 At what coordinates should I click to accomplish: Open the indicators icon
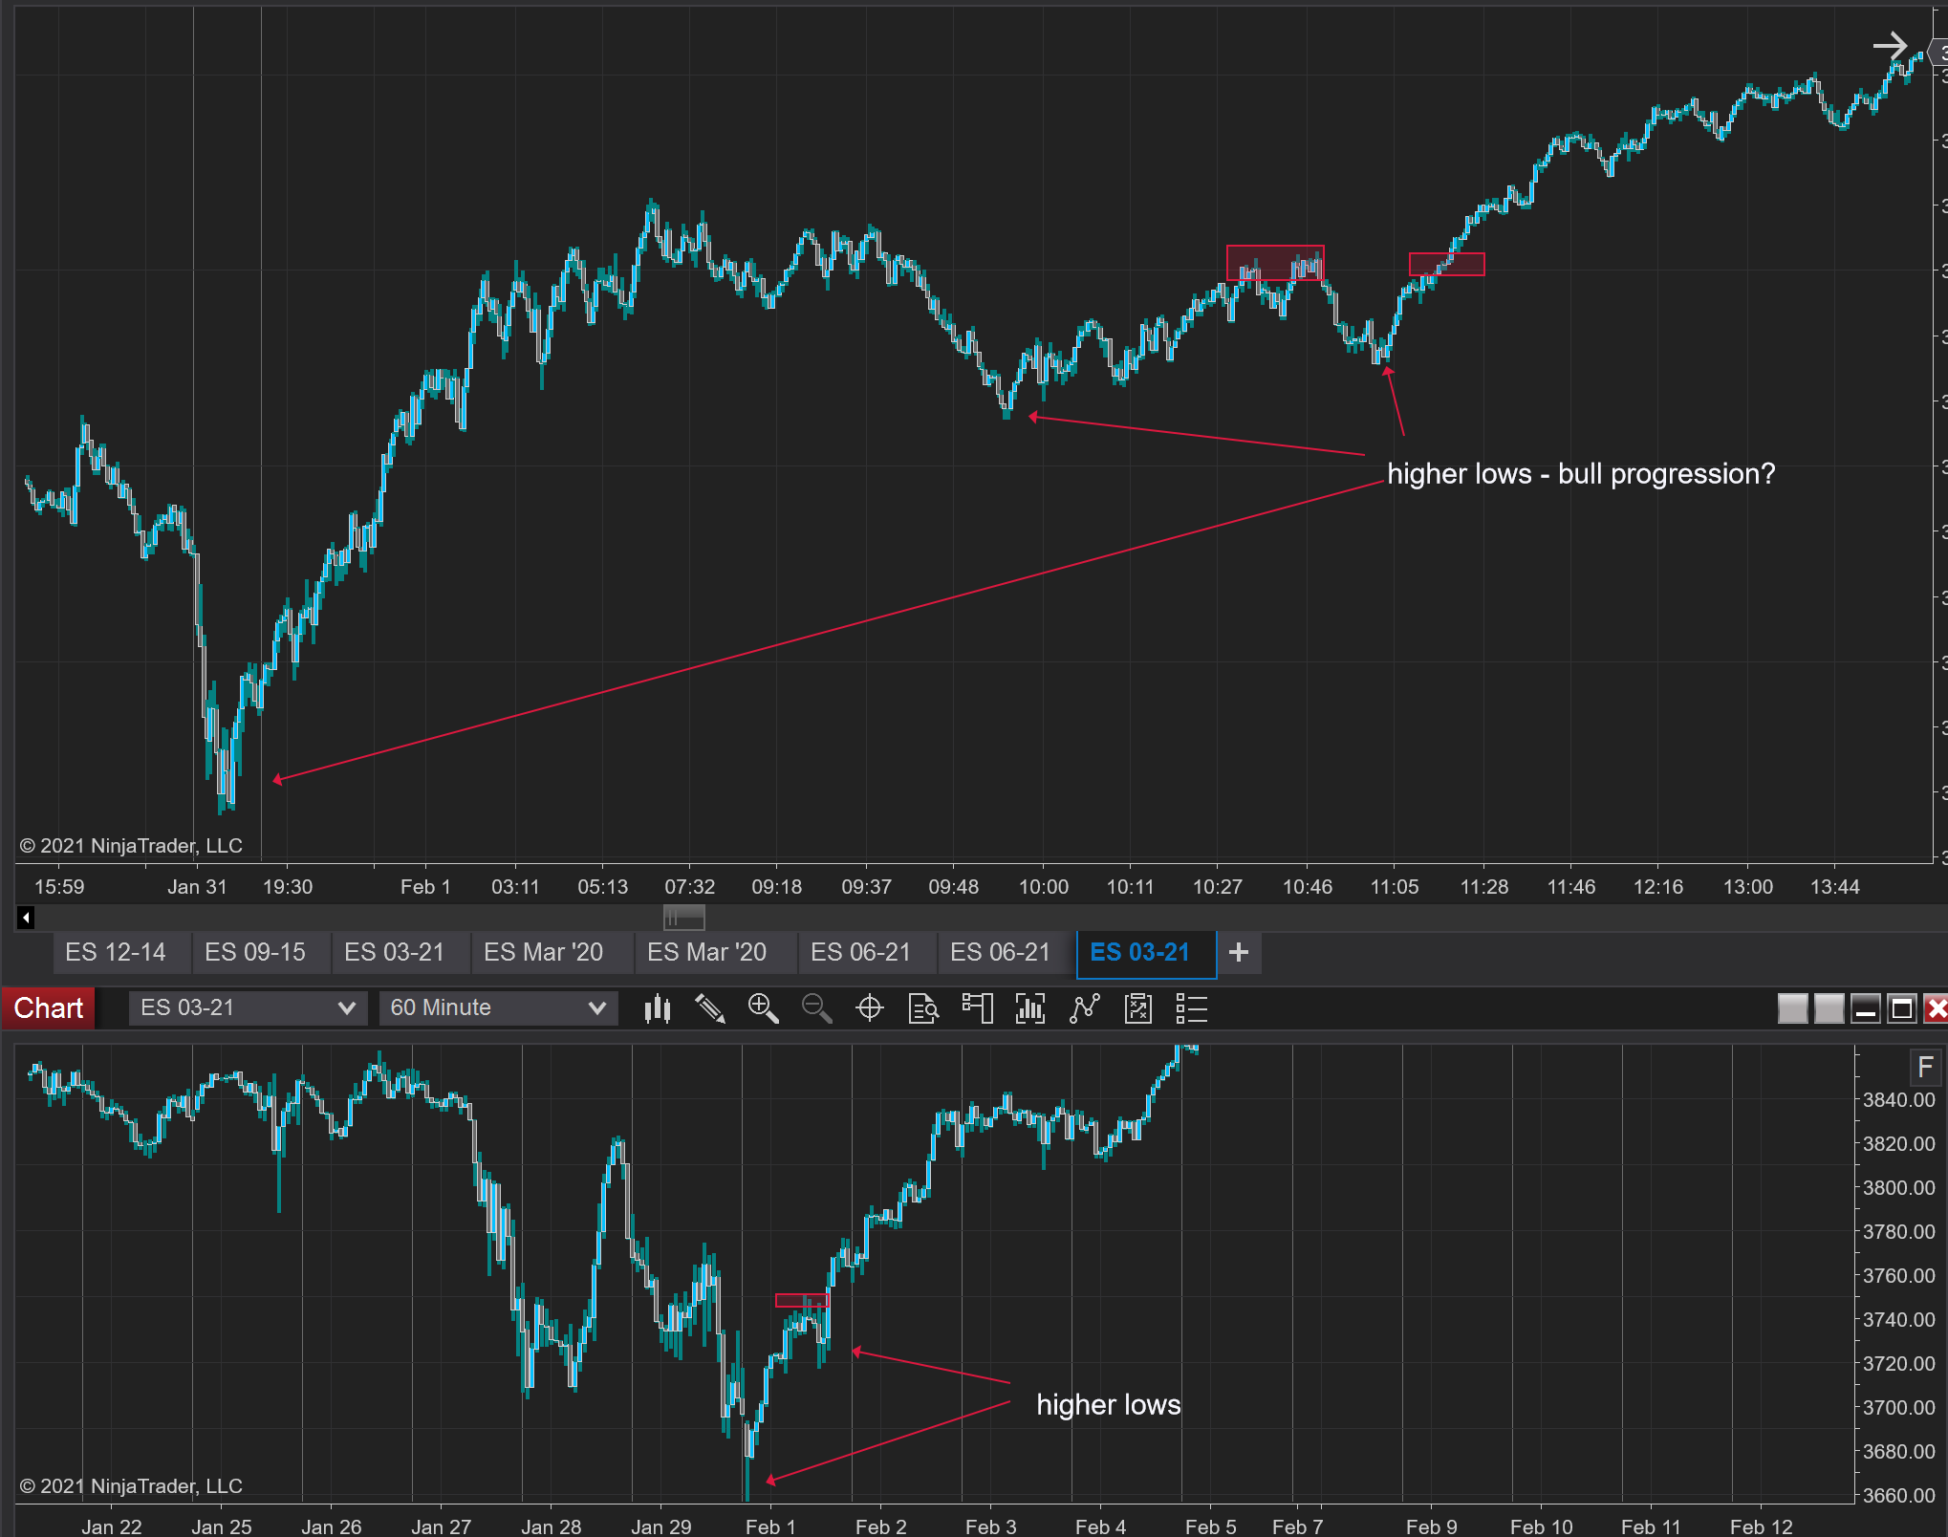coord(1030,1008)
